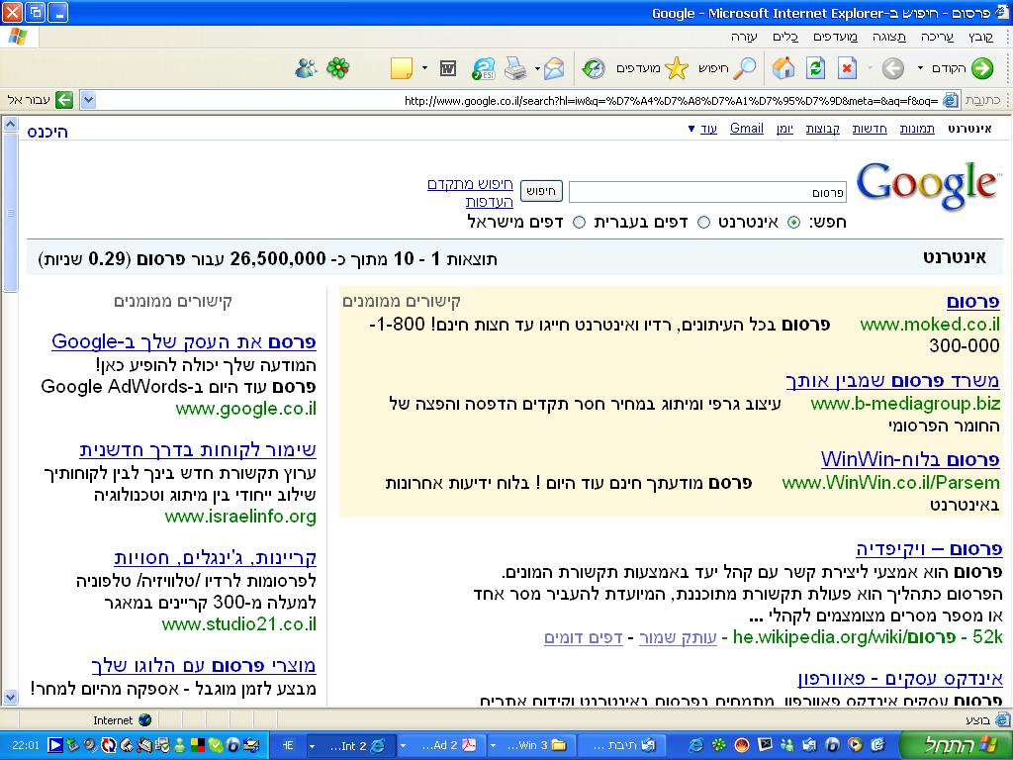Open the News (חדשות) link
Image resolution: width=1013 pixels, height=760 pixels.
869,129
